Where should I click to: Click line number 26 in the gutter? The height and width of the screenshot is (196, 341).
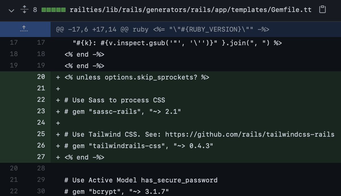(41, 145)
